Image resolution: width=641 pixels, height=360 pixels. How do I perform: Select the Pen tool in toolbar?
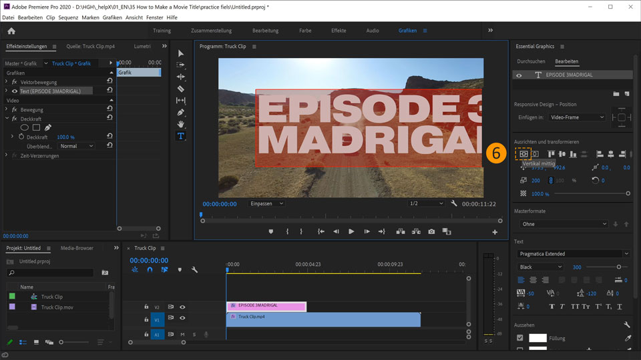(180, 113)
